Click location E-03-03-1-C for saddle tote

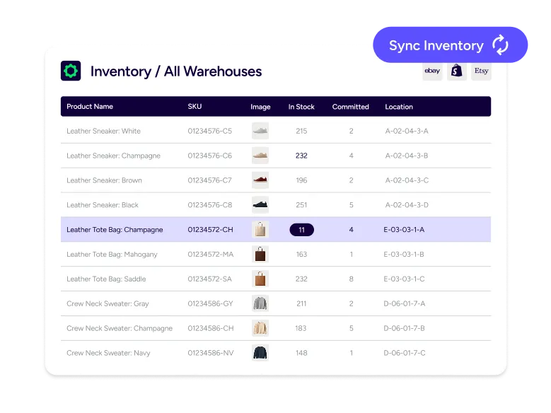405,279
